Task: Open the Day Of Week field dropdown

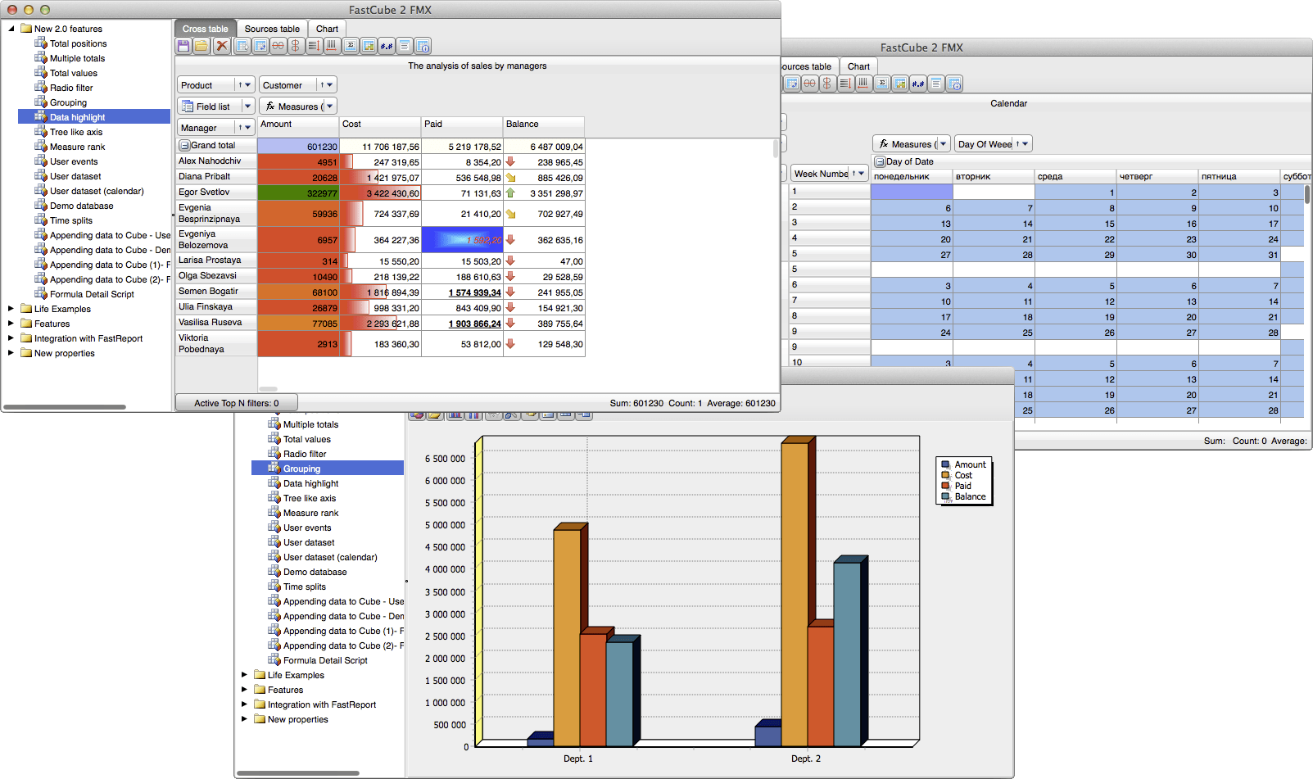Action: (x=1025, y=144)
